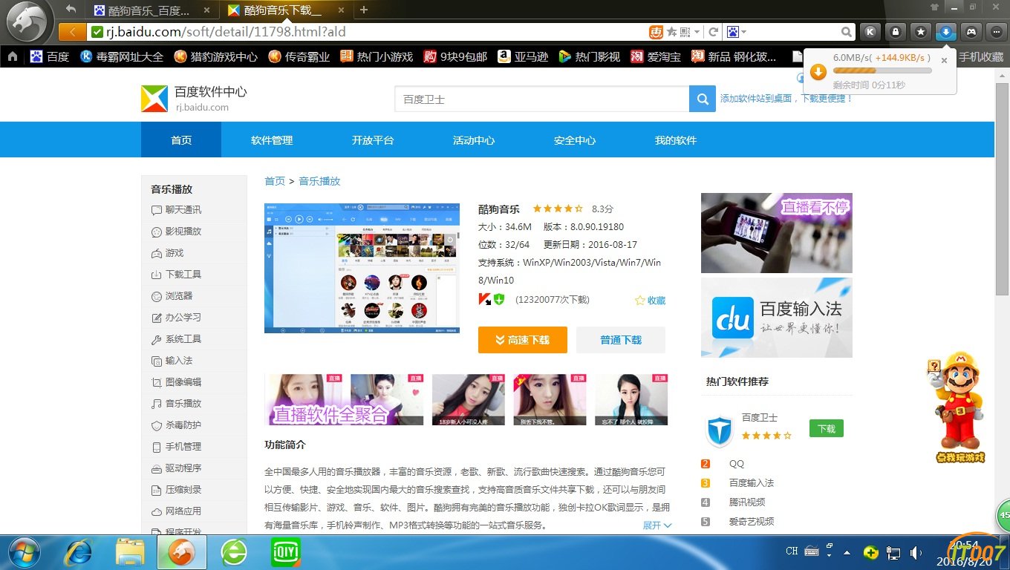Select 影视播放 in the category sidebar

(x=194, y=232)
